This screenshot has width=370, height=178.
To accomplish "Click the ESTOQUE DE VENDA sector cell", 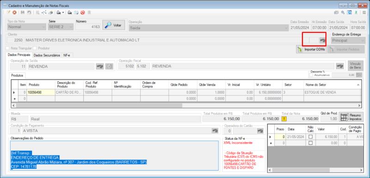I will [332, 92].
